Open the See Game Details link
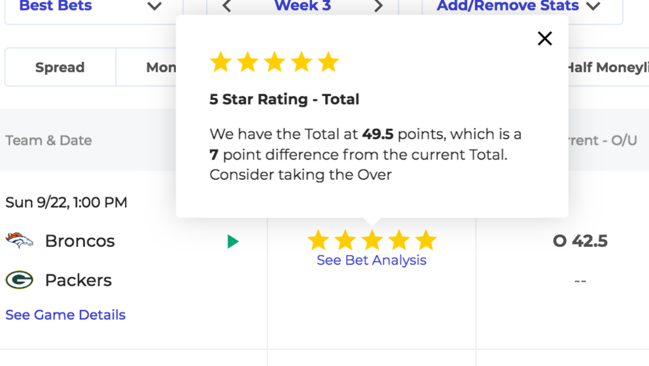 pos(65,315)
